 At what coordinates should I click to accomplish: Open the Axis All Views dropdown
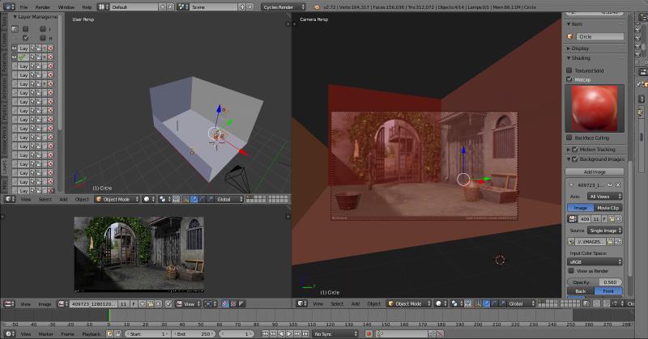[606, 196]
